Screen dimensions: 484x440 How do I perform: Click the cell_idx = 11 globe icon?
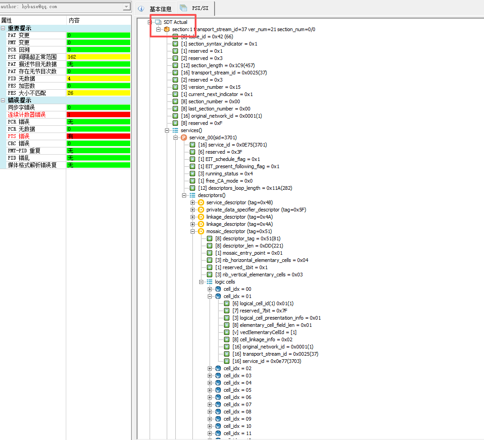tap(218, 433)
